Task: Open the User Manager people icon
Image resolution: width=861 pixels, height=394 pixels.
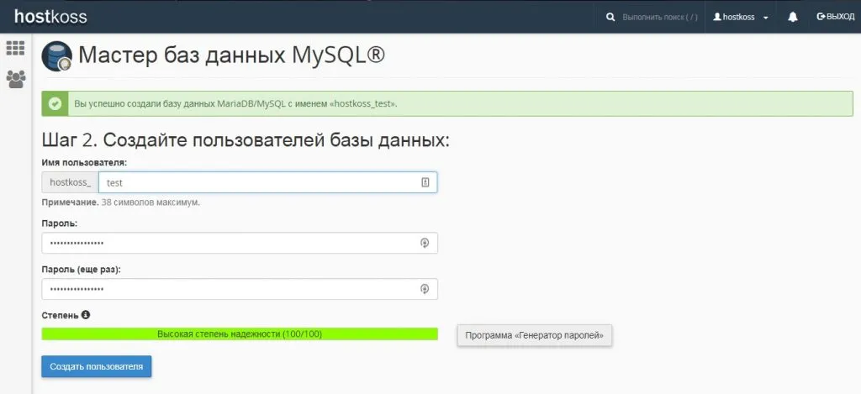Action: [15, 79]
